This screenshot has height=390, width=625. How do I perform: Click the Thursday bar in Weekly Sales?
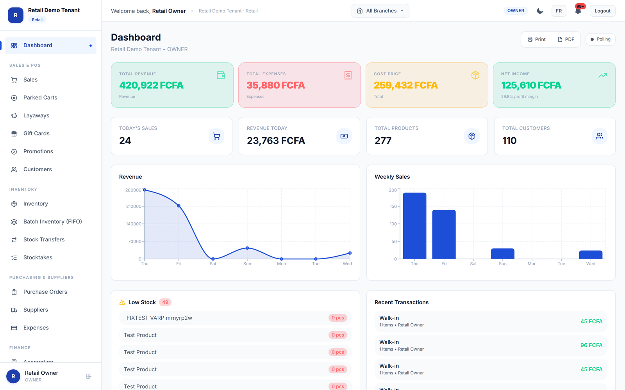click(x=414, y=226)
